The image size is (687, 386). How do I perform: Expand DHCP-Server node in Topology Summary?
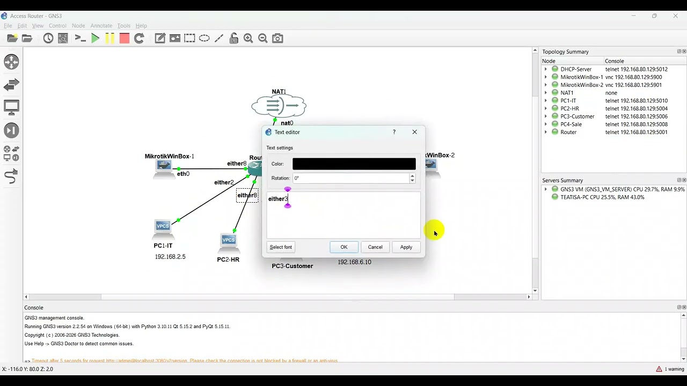click(546, 69)
